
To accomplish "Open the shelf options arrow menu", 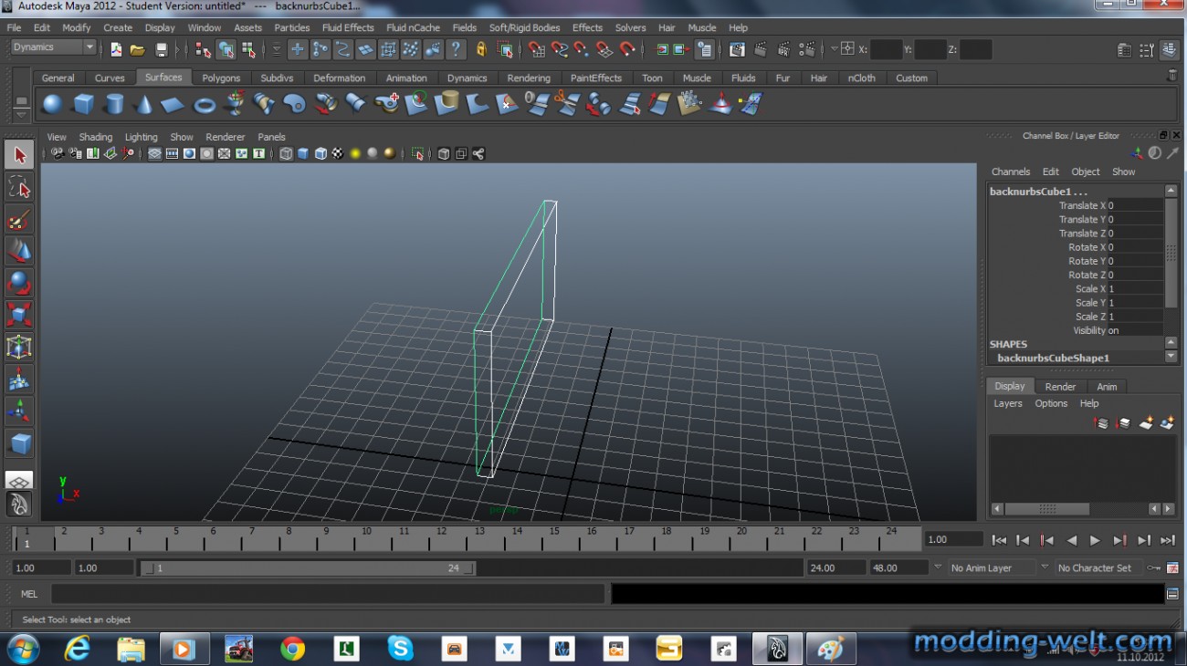I will pos(21,115).
